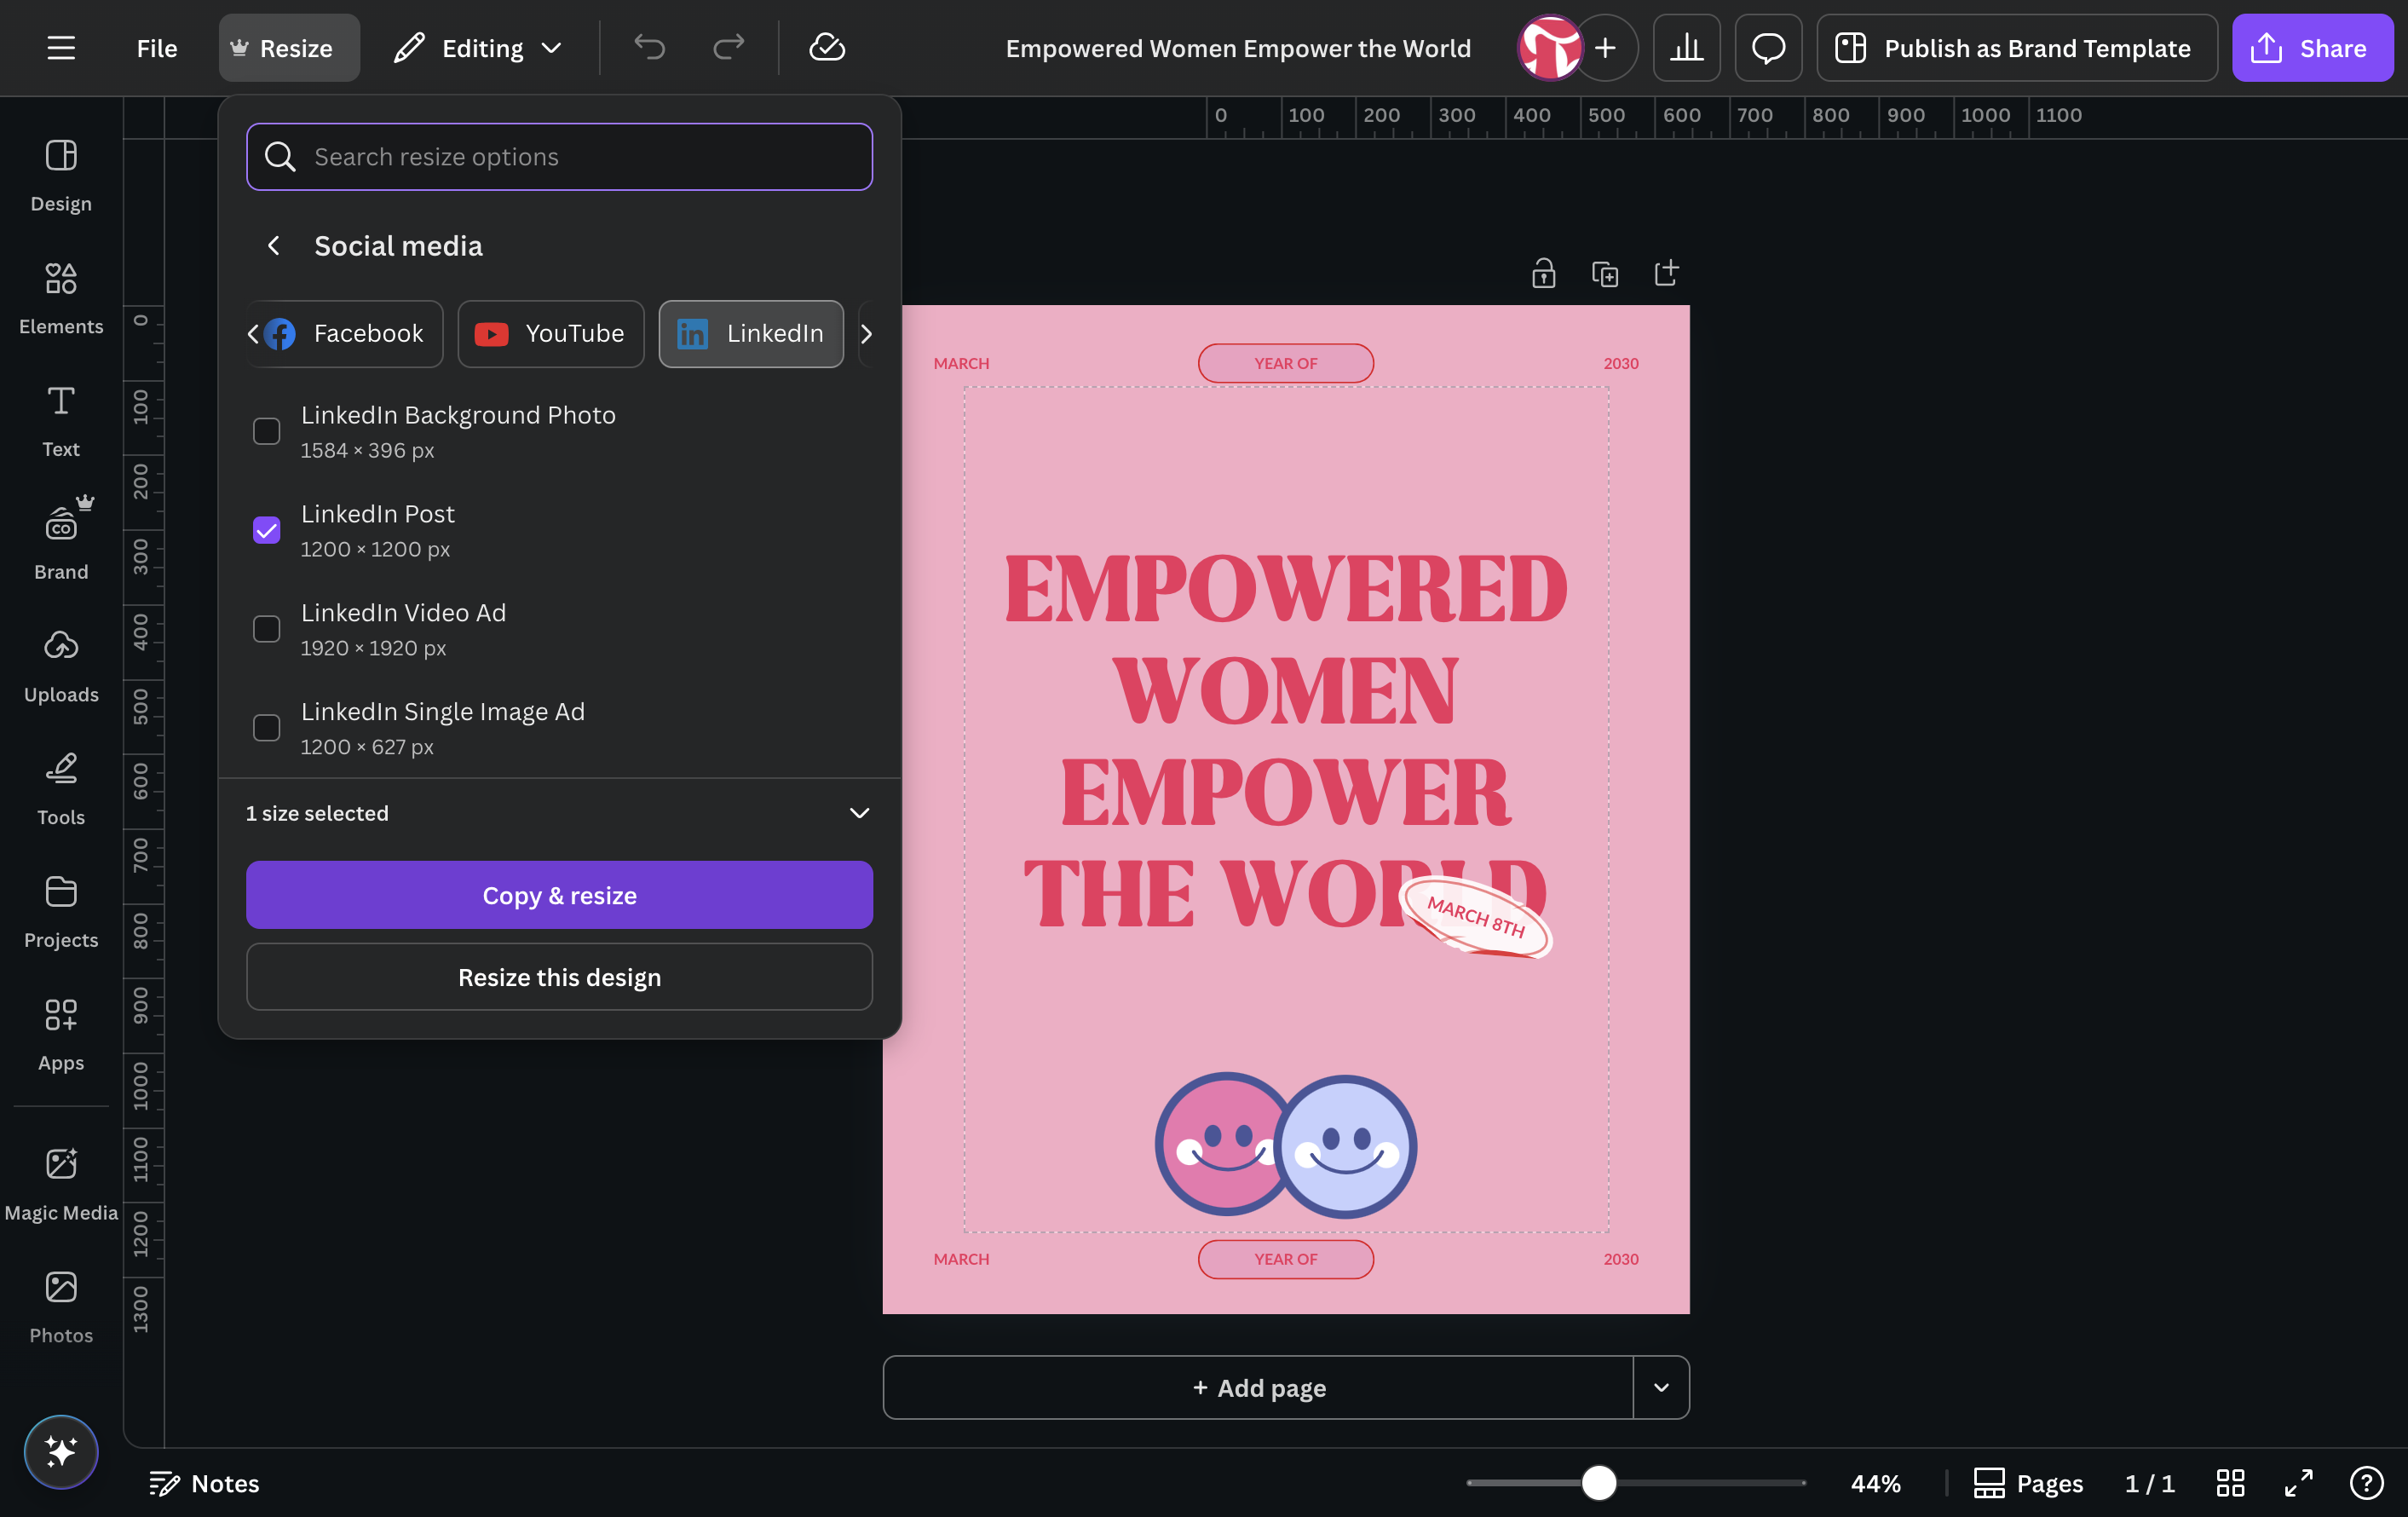Check LinkedIn Single Image Ad option
Screen dimensions: 2408x1517
click(x=266, y=728)
